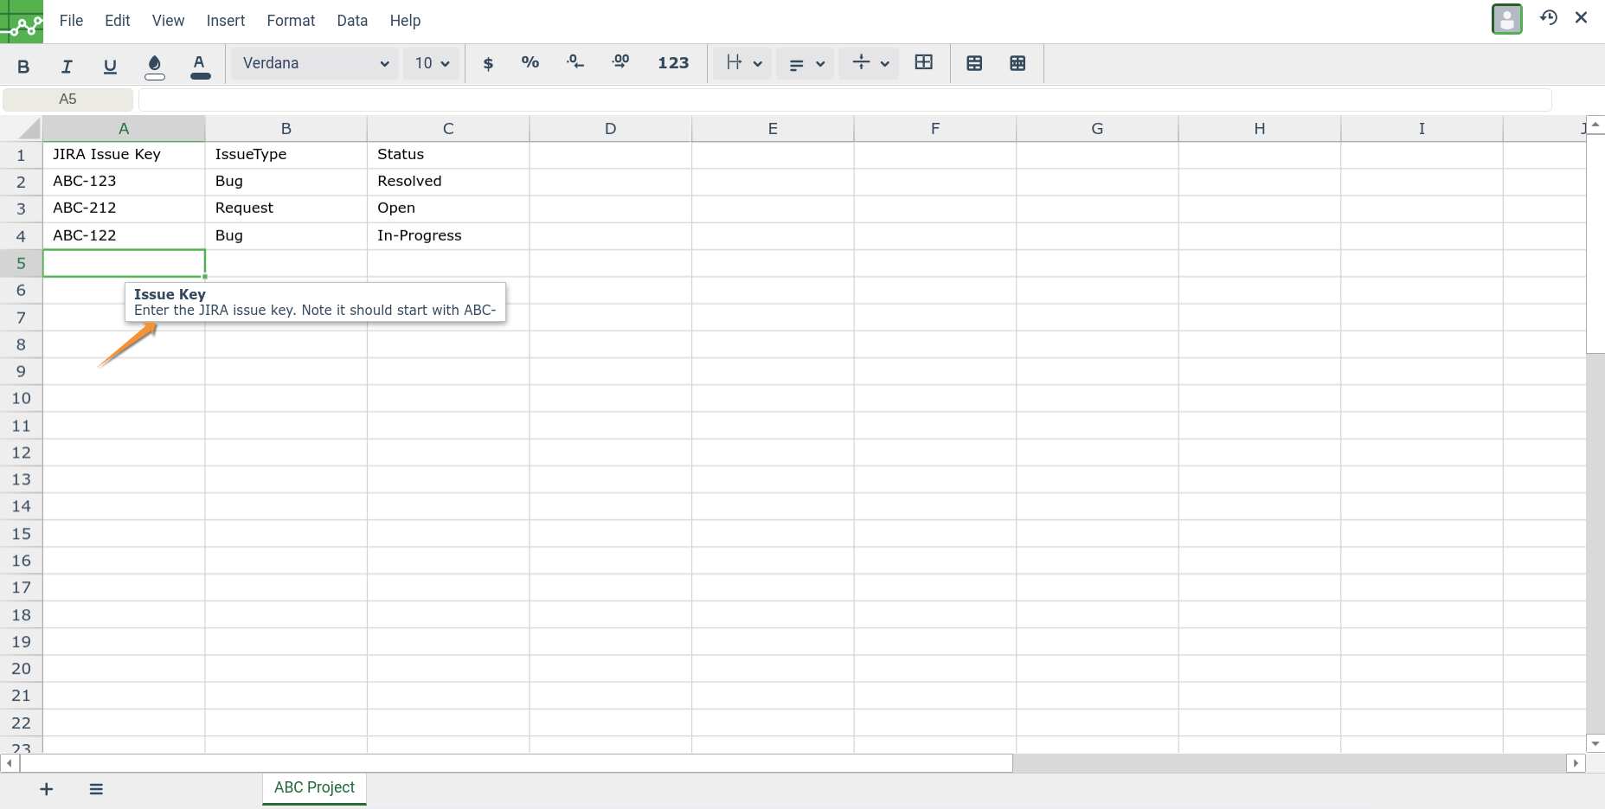Image resolution: width=1605 pixels, height=809 pixels.
Task: Select column F header
Action: (x=935, y=129)
